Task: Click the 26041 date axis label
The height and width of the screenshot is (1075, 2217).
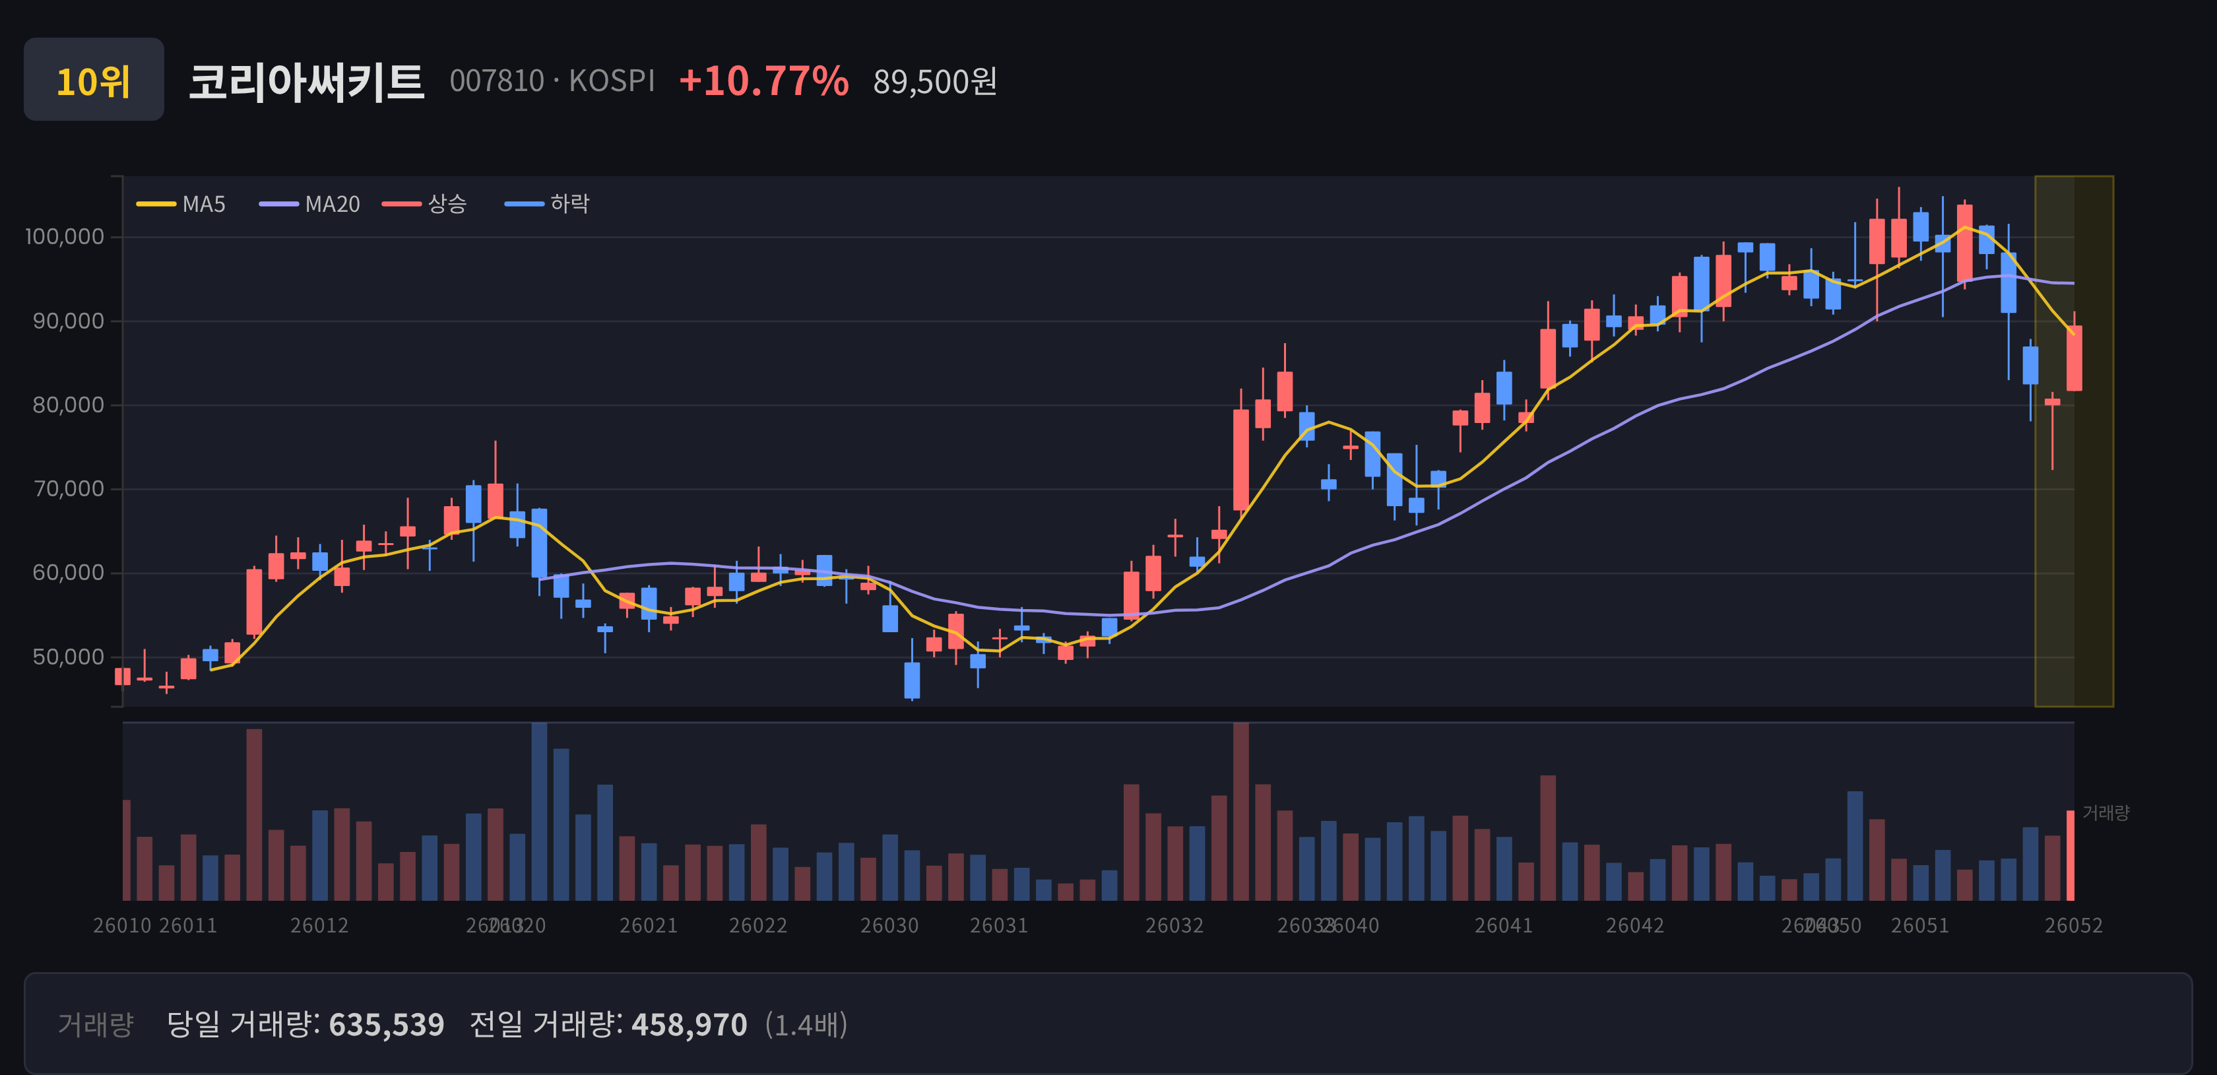Action: (1504, 925)
